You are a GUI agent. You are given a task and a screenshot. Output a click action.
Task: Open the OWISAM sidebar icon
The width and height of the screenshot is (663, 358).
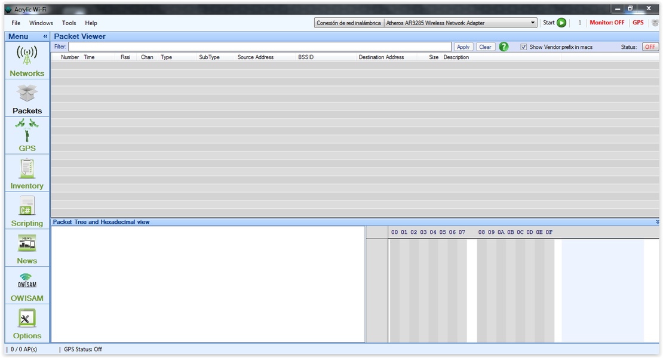[x=27, y=280]
